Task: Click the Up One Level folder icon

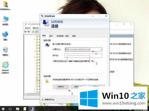Action: [33, 32]
